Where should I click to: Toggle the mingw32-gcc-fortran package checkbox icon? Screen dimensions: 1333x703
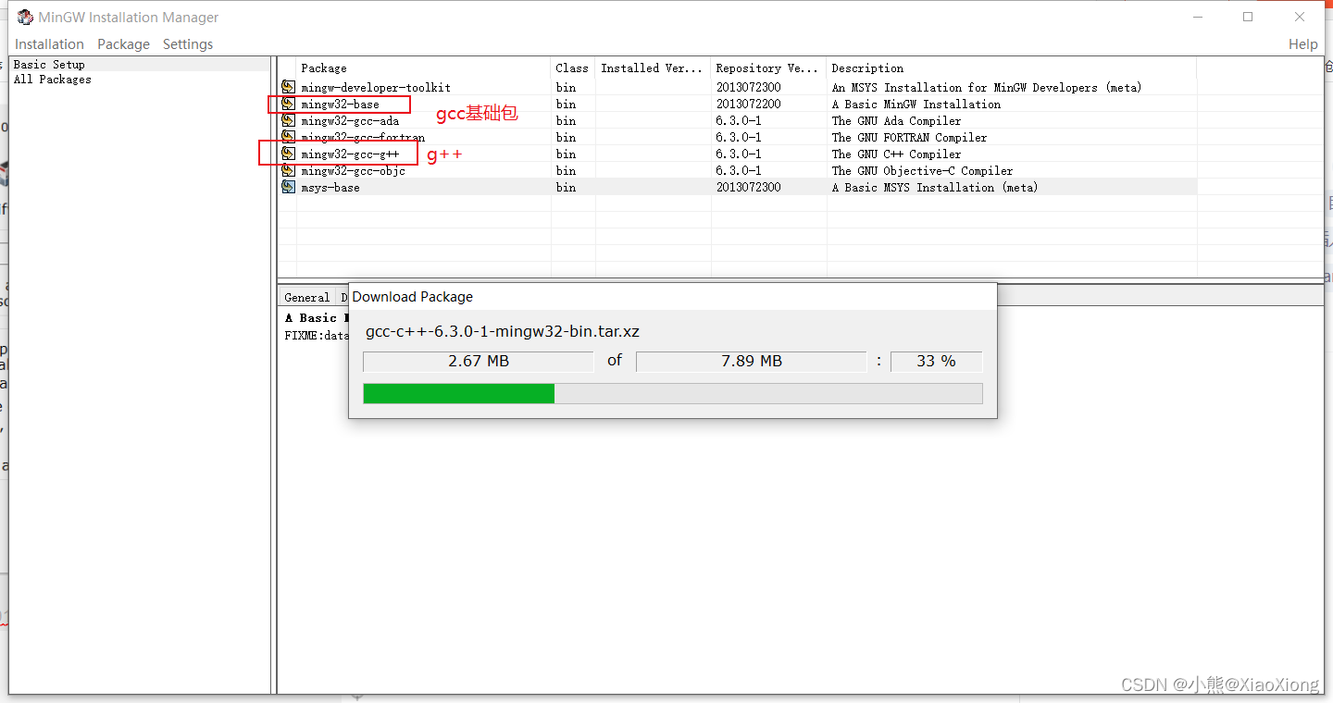pyautogui.click(x=288, y=137)
